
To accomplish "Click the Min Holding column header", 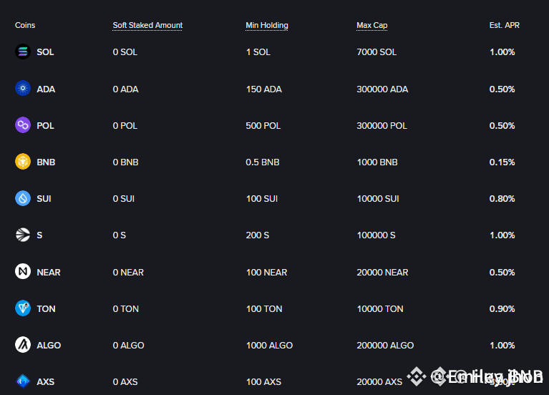I will click(x=267, y=25).
